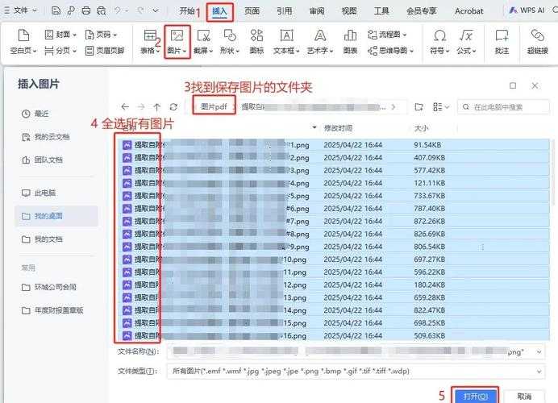
Task: Click the 图片 picture insert icon
Action: click(x=177, y=42)
